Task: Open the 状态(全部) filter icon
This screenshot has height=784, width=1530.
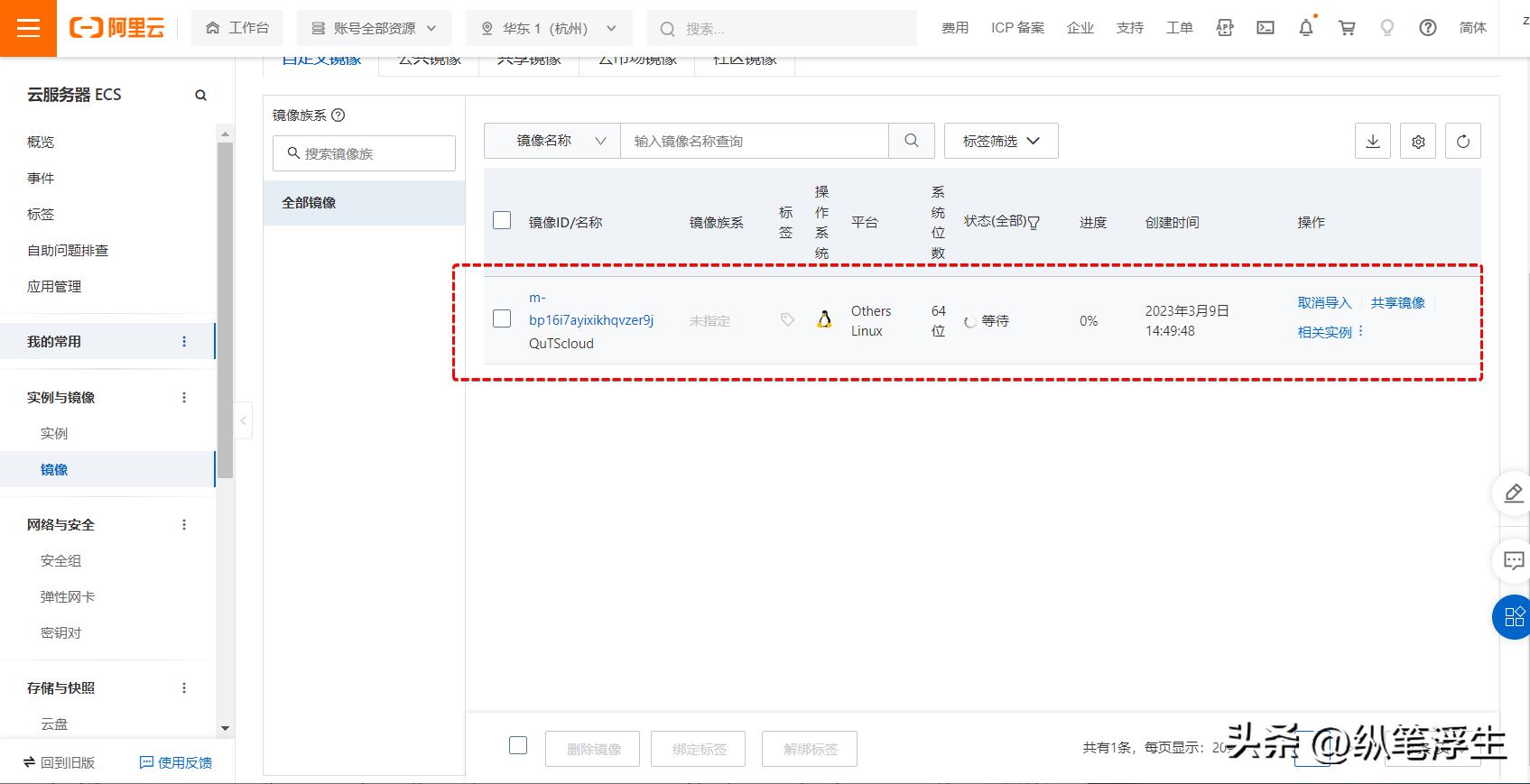Action: (x=1034, y=223)
